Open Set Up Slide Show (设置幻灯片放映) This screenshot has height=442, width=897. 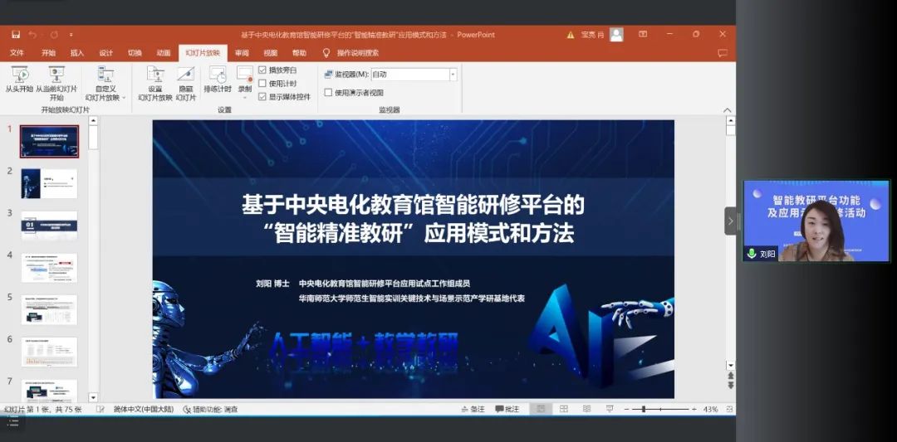coord(155,75)
